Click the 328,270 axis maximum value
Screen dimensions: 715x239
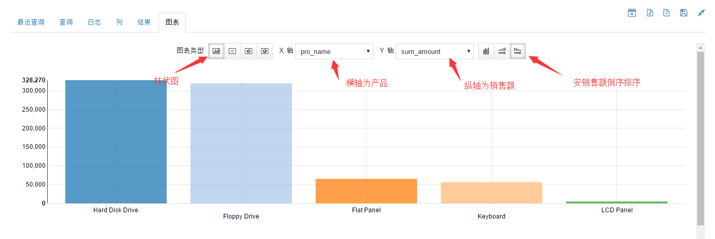coord(34,80)
